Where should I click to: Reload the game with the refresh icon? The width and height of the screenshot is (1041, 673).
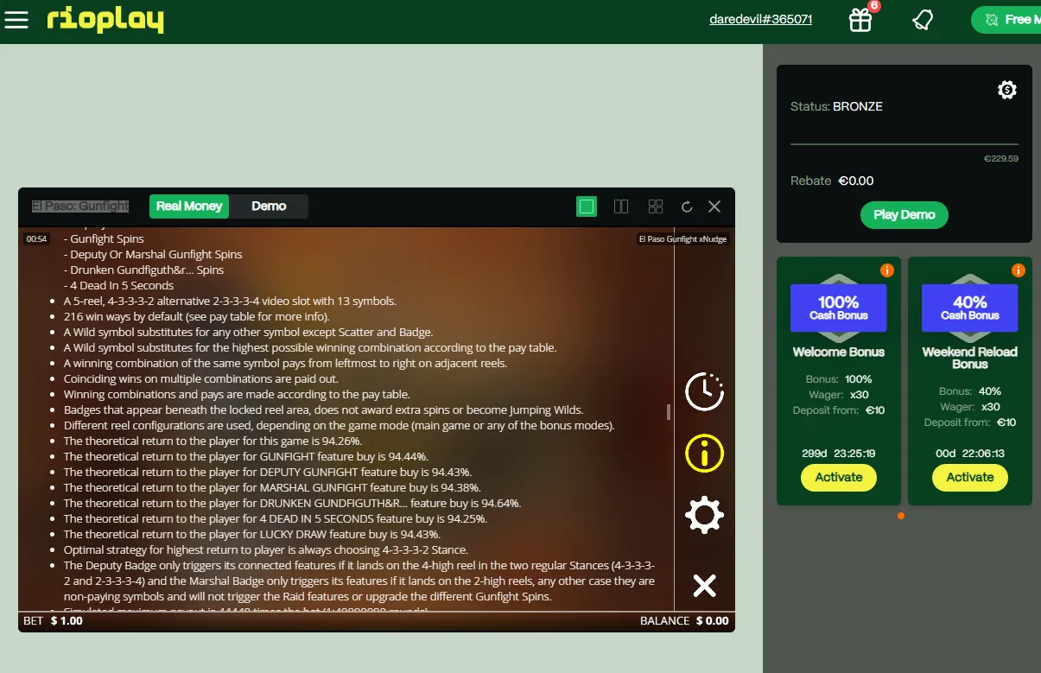[x=687, y=206]
